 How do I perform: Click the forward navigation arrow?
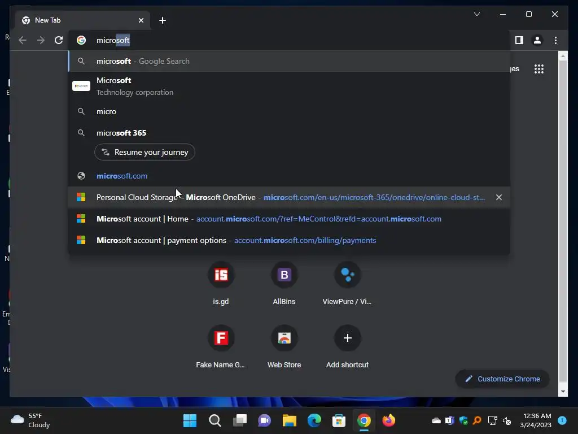click(41, 40)
